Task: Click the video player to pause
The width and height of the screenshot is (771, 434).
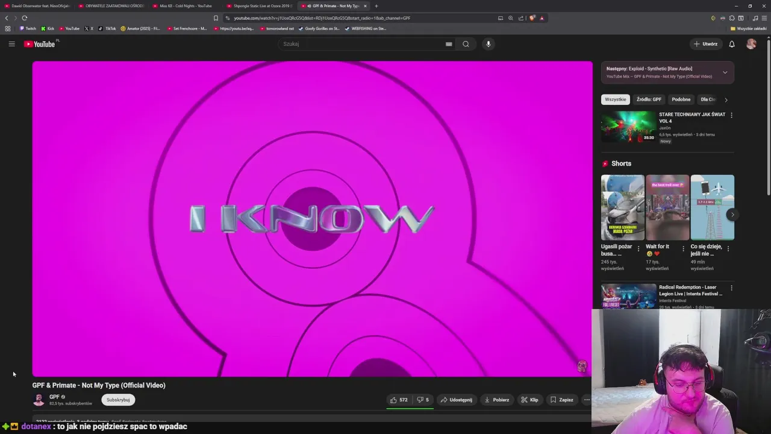Action: 312,219
